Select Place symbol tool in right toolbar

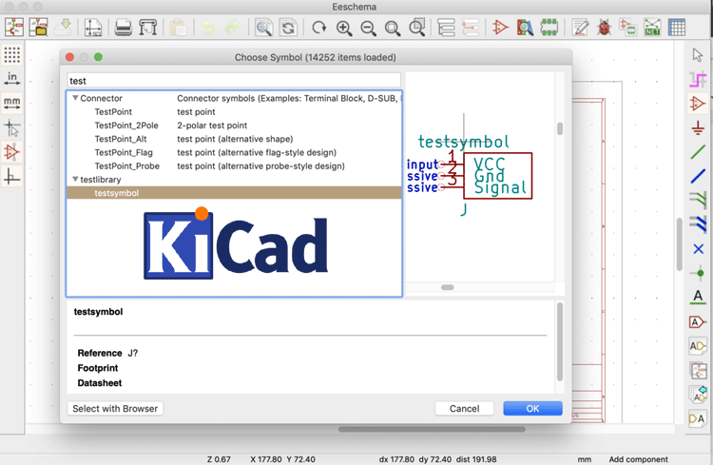(698, 104)
